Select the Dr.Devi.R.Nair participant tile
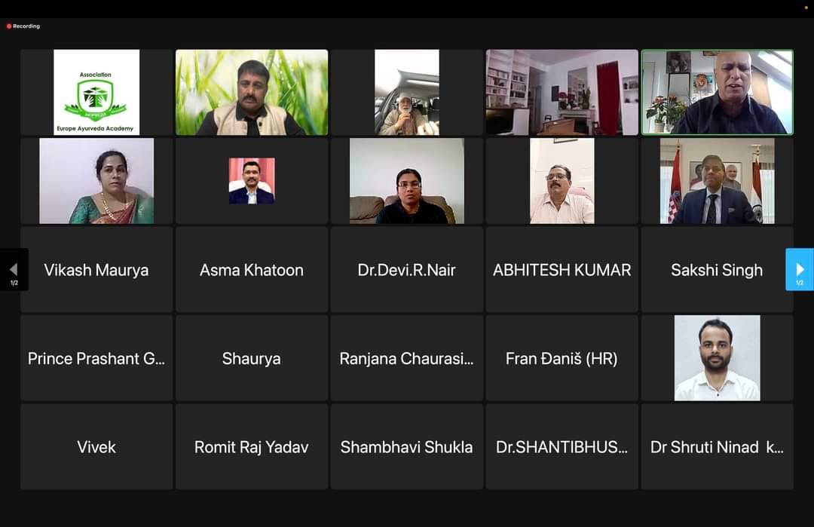Viewport: 814px width, 527px height. (x=407, y=269)
